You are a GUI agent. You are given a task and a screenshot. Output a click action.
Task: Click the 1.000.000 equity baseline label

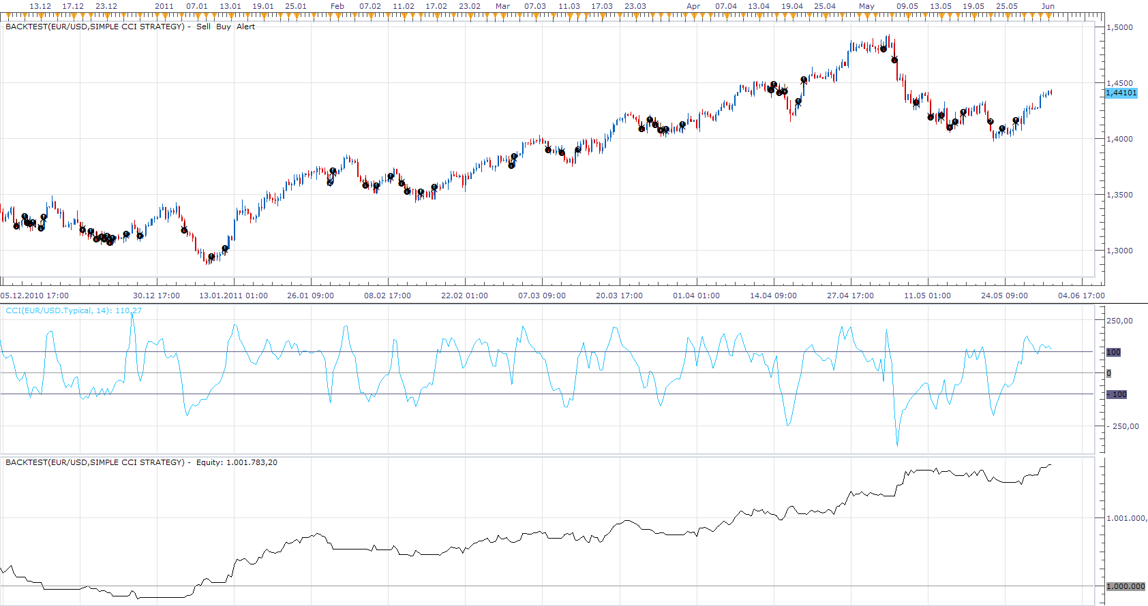point(1126,586)
